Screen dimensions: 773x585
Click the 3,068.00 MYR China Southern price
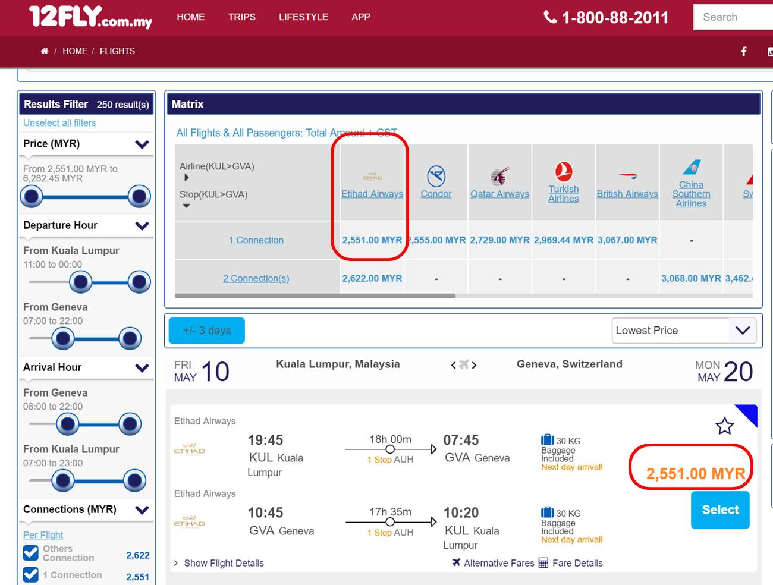point(691,278)
